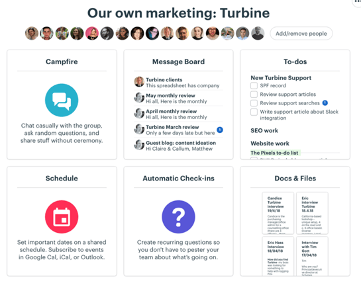Check the Review support searches to-do
The height and width of the screenshot is (285, 361).
coord(254,103)
